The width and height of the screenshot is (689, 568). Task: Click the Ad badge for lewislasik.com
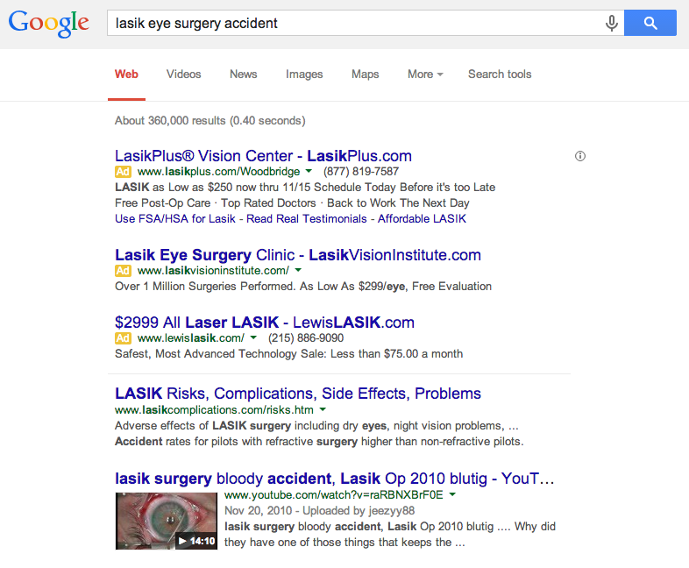pyautogui.click(x=123, y=338)
